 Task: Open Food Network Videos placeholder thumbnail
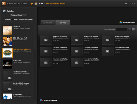point(8,76)
